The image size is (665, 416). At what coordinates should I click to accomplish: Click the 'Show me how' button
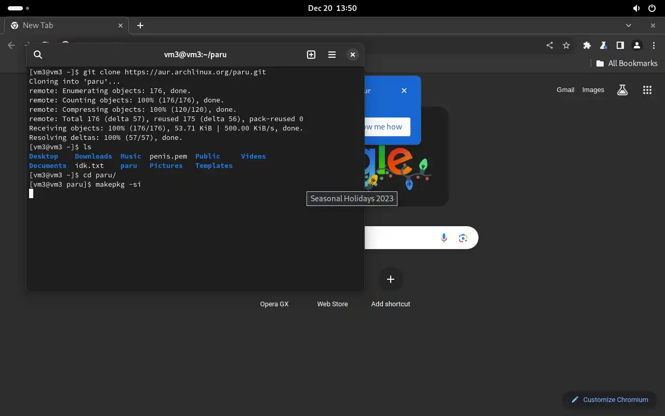pos(387,127)
